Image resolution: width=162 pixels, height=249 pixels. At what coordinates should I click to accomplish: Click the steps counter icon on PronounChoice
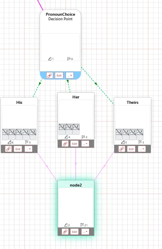click(50, 59)
